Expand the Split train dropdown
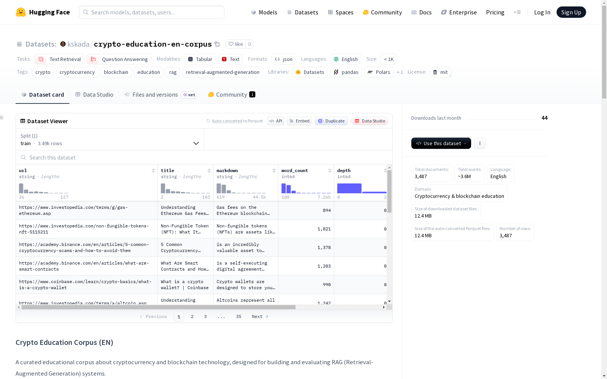 (110, 139)
